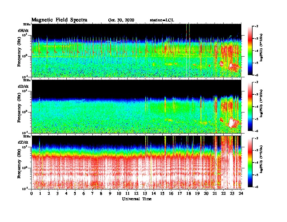Click the hour "11" tick label
Screen dimensions: 287x222
[128, 193]
